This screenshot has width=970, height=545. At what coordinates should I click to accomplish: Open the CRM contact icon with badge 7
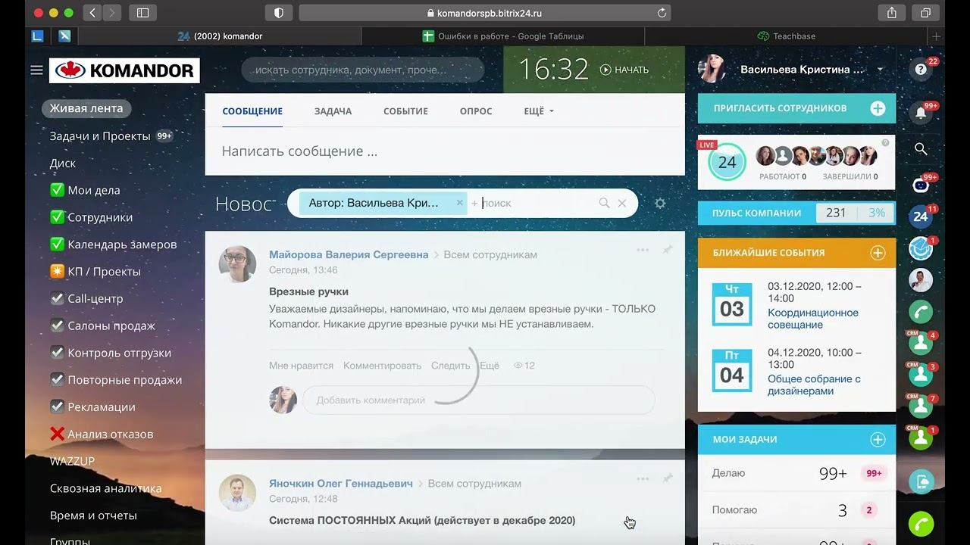921,406
